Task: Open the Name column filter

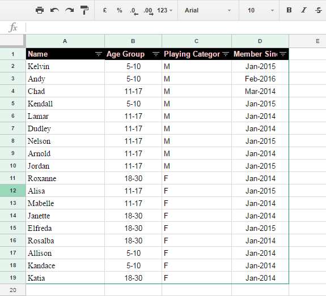Action: [x=99, y=54]
